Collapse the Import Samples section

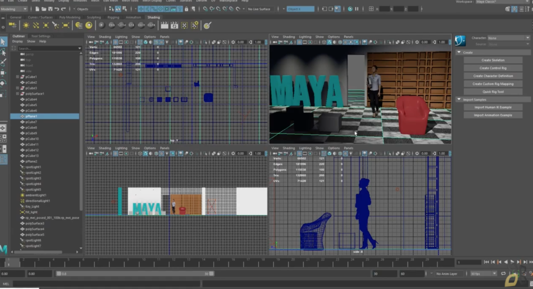(x=459, y=99)
